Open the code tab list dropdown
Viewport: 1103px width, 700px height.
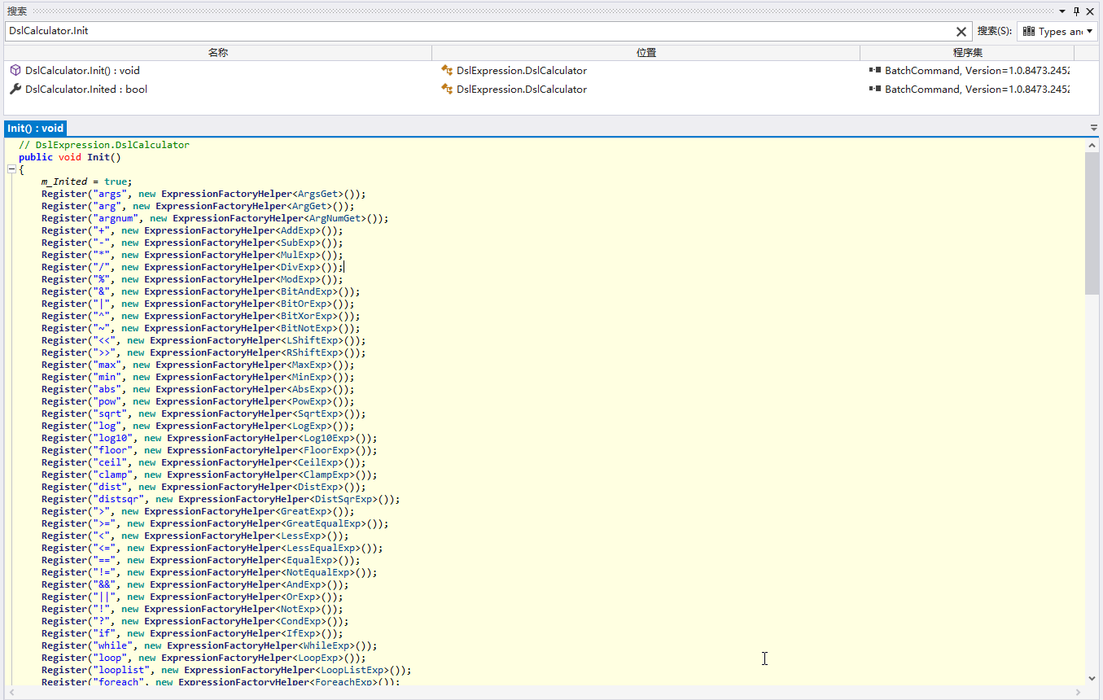tap(1094, 129)
